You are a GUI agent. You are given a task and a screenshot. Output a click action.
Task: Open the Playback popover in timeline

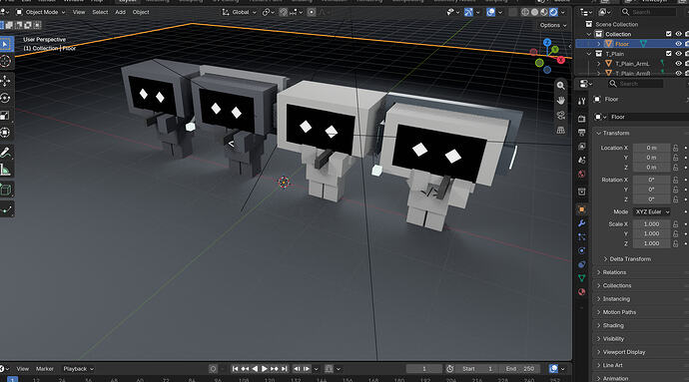78,369
